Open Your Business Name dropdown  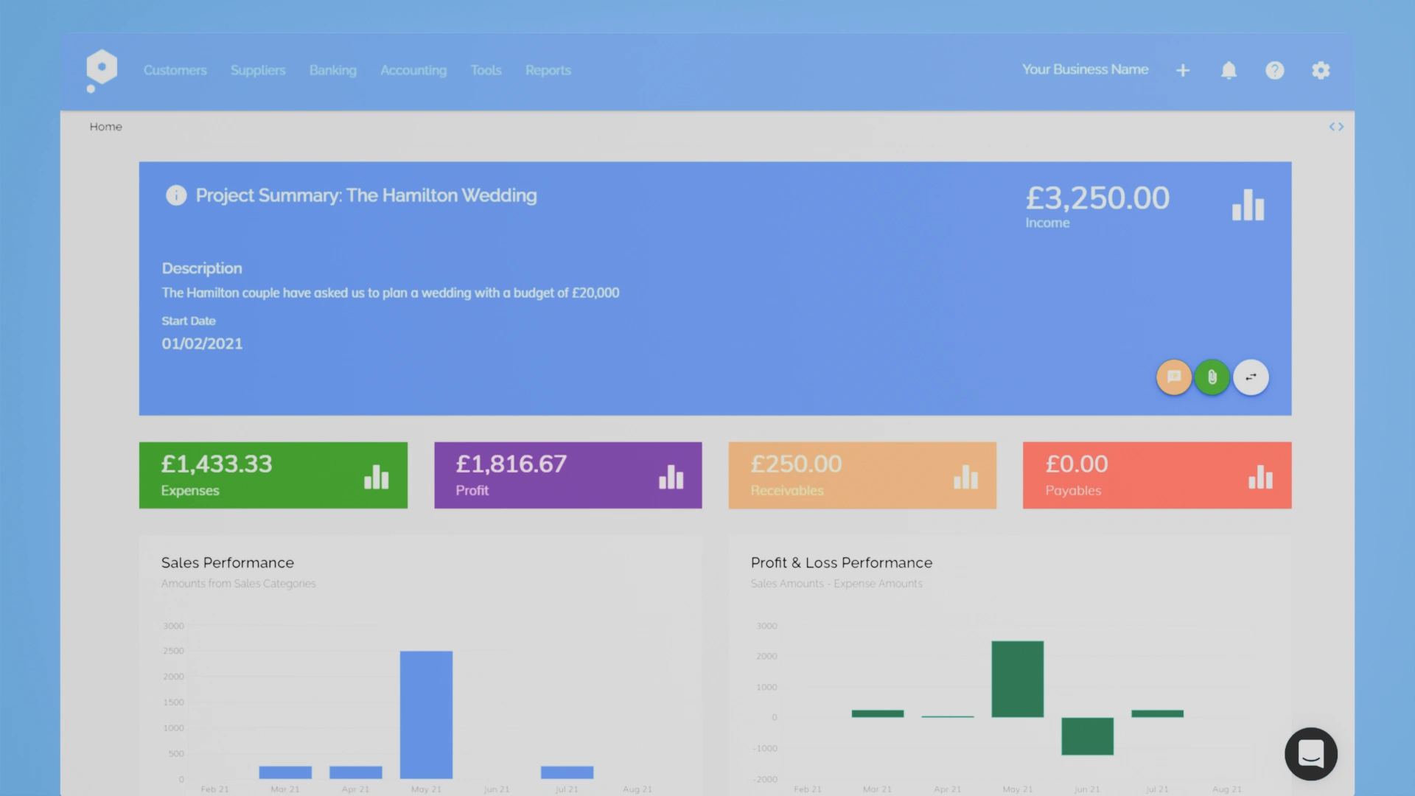(x=1085, y=69)
